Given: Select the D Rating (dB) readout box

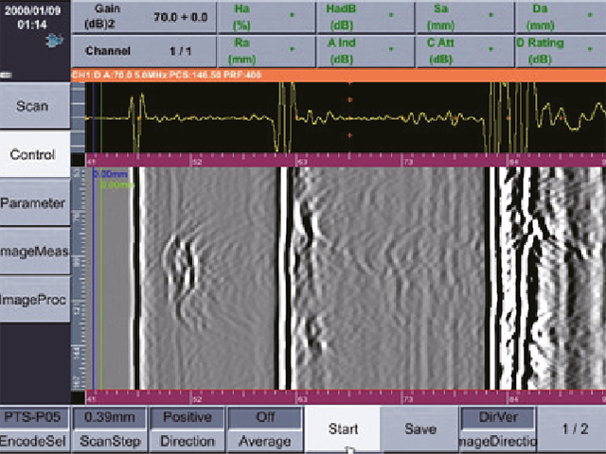Looking at the screenshot, I should point(561,50).
